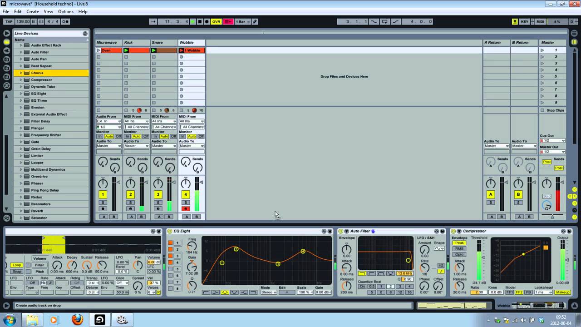Click the Wobble track volume fader
The height and width of the screenshot is (327, 581).
click(x=201, y=183)
